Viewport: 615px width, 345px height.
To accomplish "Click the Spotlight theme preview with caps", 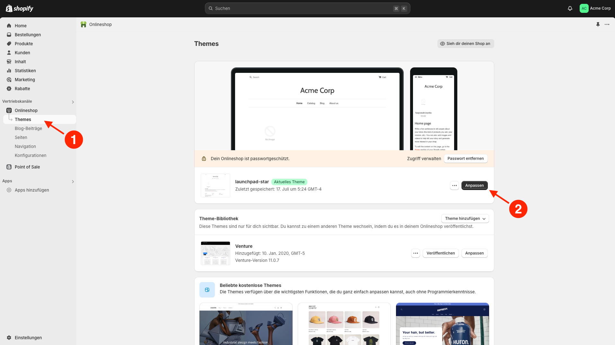I will point(344,324).
